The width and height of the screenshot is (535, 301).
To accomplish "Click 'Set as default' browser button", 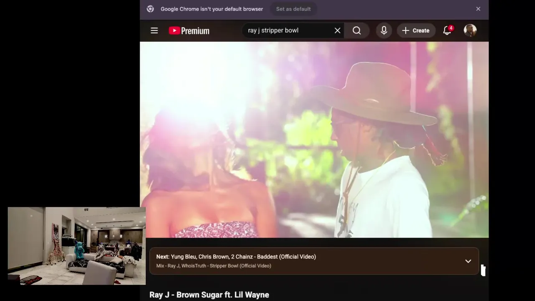I will click(293, 9).
